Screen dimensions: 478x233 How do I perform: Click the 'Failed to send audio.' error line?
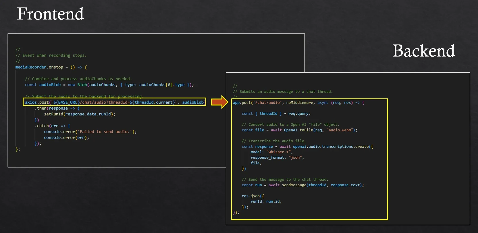pos(90,132)
